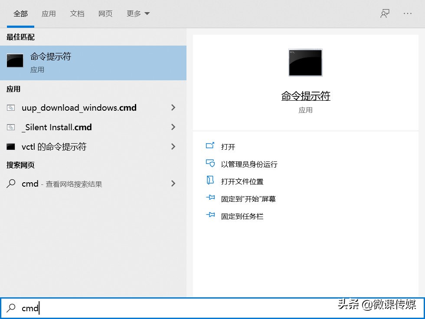
Task: Click the feedback person icon at top right
Action: [x=385, y=13]
